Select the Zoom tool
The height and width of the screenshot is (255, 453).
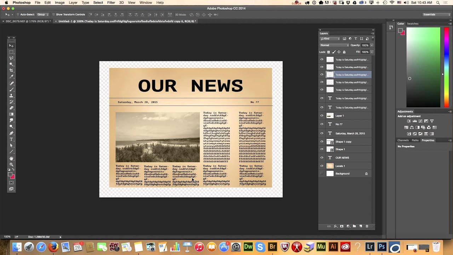pos(11,165)
